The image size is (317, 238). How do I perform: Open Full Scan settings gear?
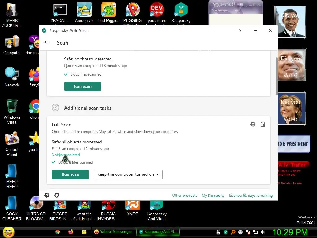tap(253, 124)
